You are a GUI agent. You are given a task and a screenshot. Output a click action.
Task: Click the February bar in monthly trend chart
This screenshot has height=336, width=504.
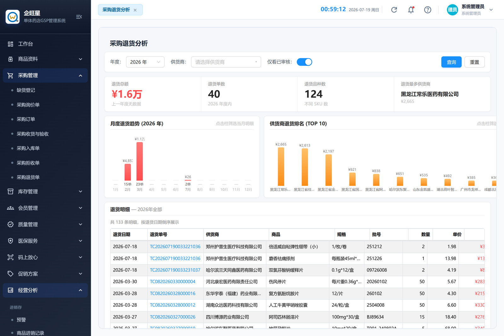(128, 172)
